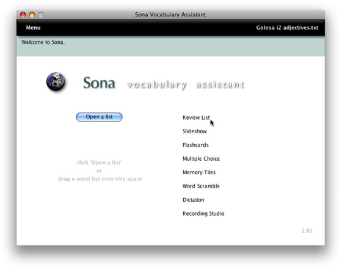
Task: Click the vocabulary assistant subtitle text
Action: tap(186, 85)
